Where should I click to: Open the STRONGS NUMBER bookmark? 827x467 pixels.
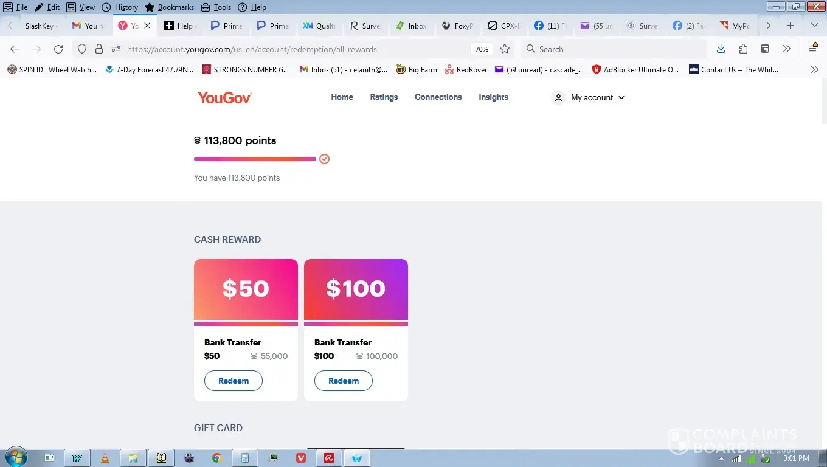coord(246,70)
